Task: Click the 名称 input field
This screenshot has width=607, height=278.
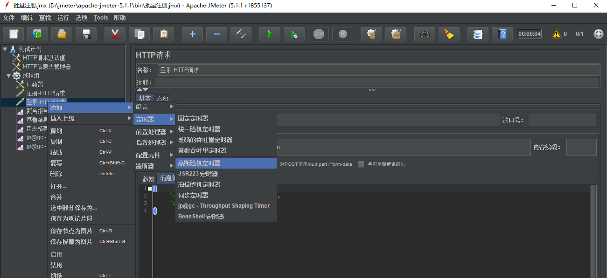Action: 378,70
